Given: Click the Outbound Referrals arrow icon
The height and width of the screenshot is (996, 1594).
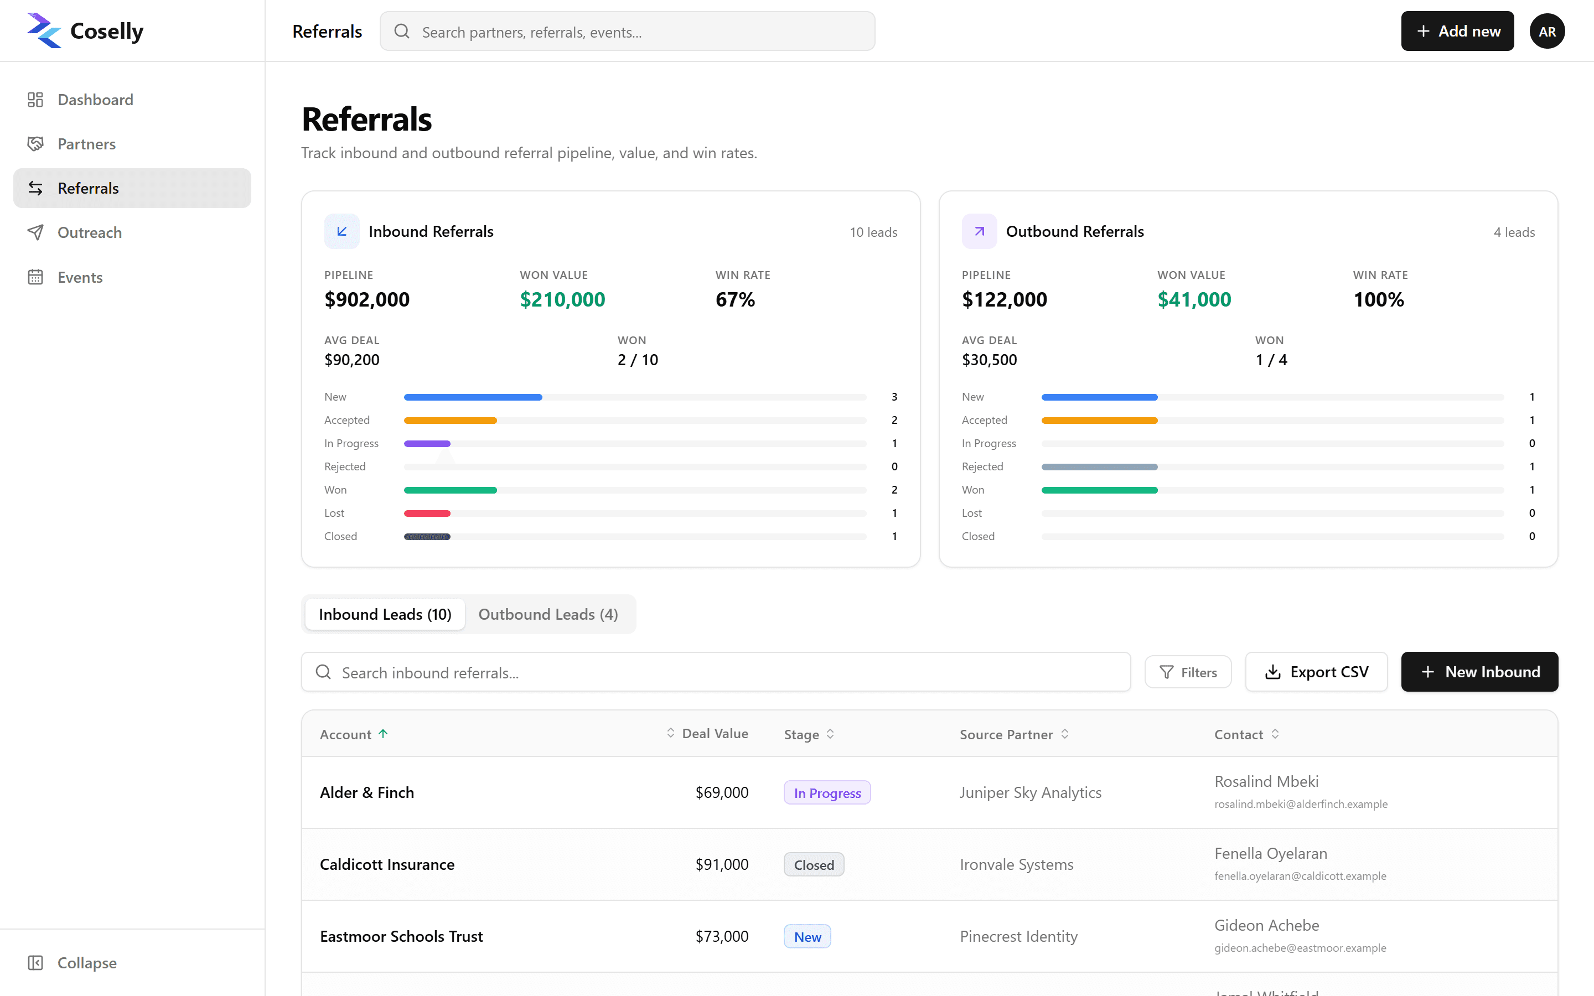Looking at the screenshot, I should click(980, 231).
